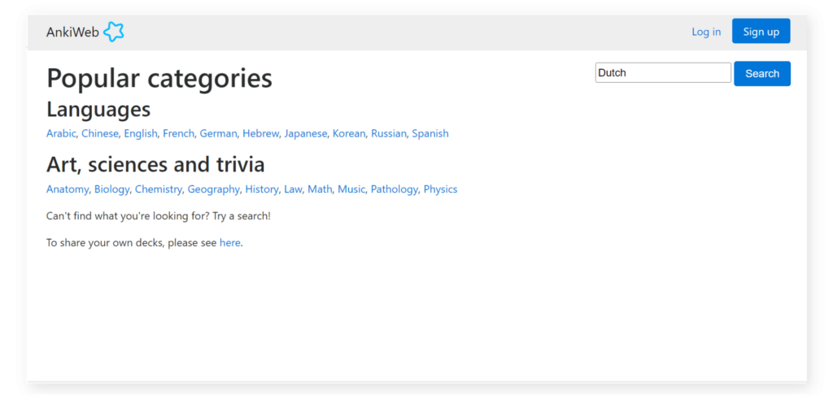The height and width of the screenshot is (399, 833).
Task: View Pathology shared decks
Action: coord(394,189)
